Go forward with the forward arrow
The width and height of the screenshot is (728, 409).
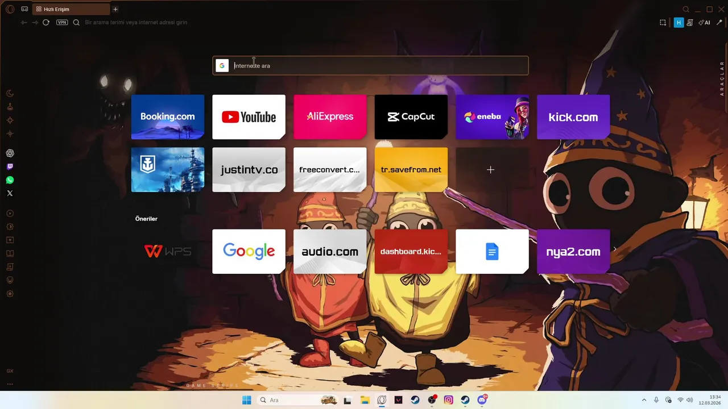[x=35, y=23]
